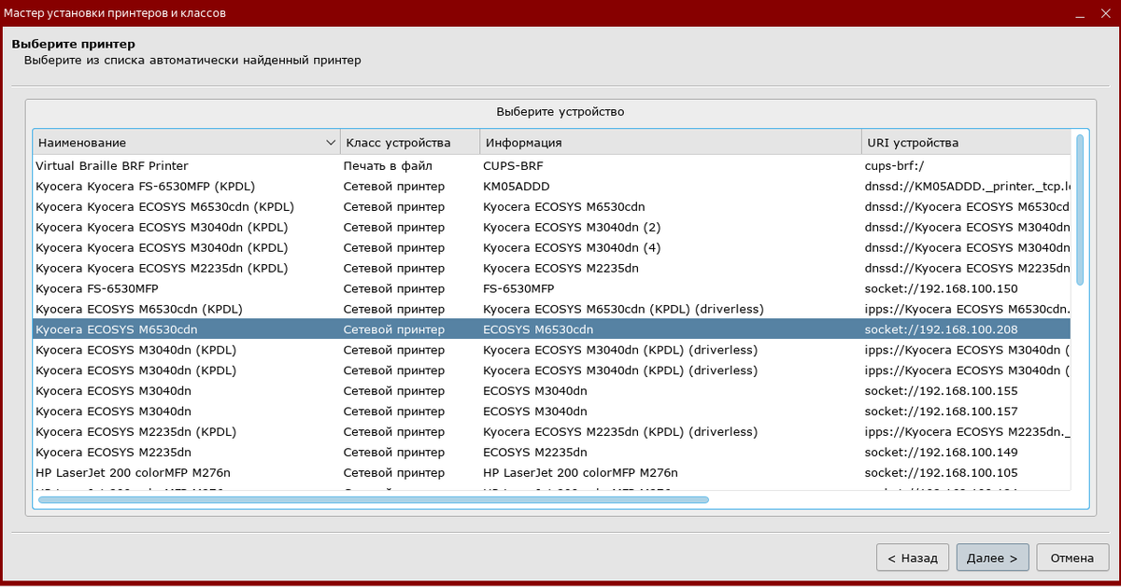
Task: Proceed with the Далее > button
Action: tap(992, 558)
